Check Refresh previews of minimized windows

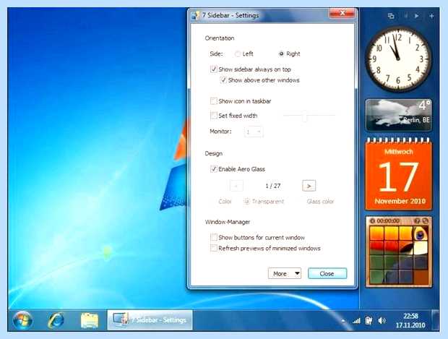213,248
